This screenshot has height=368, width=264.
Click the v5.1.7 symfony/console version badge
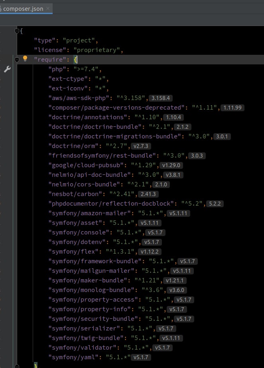pos(155,232)
